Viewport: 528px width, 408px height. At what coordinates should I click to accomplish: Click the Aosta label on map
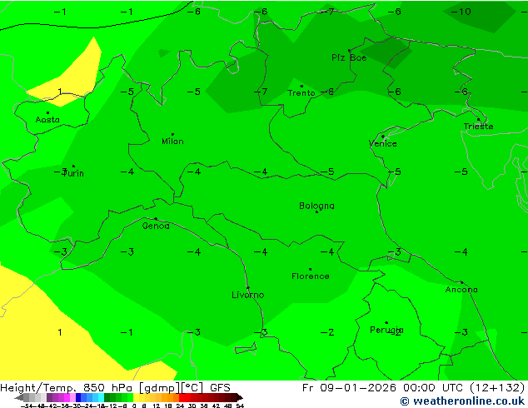(x=47, y=120)
